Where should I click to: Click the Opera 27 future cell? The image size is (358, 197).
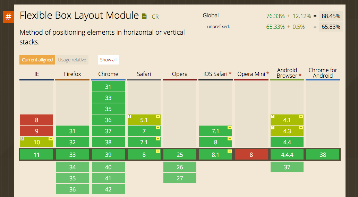180,178
